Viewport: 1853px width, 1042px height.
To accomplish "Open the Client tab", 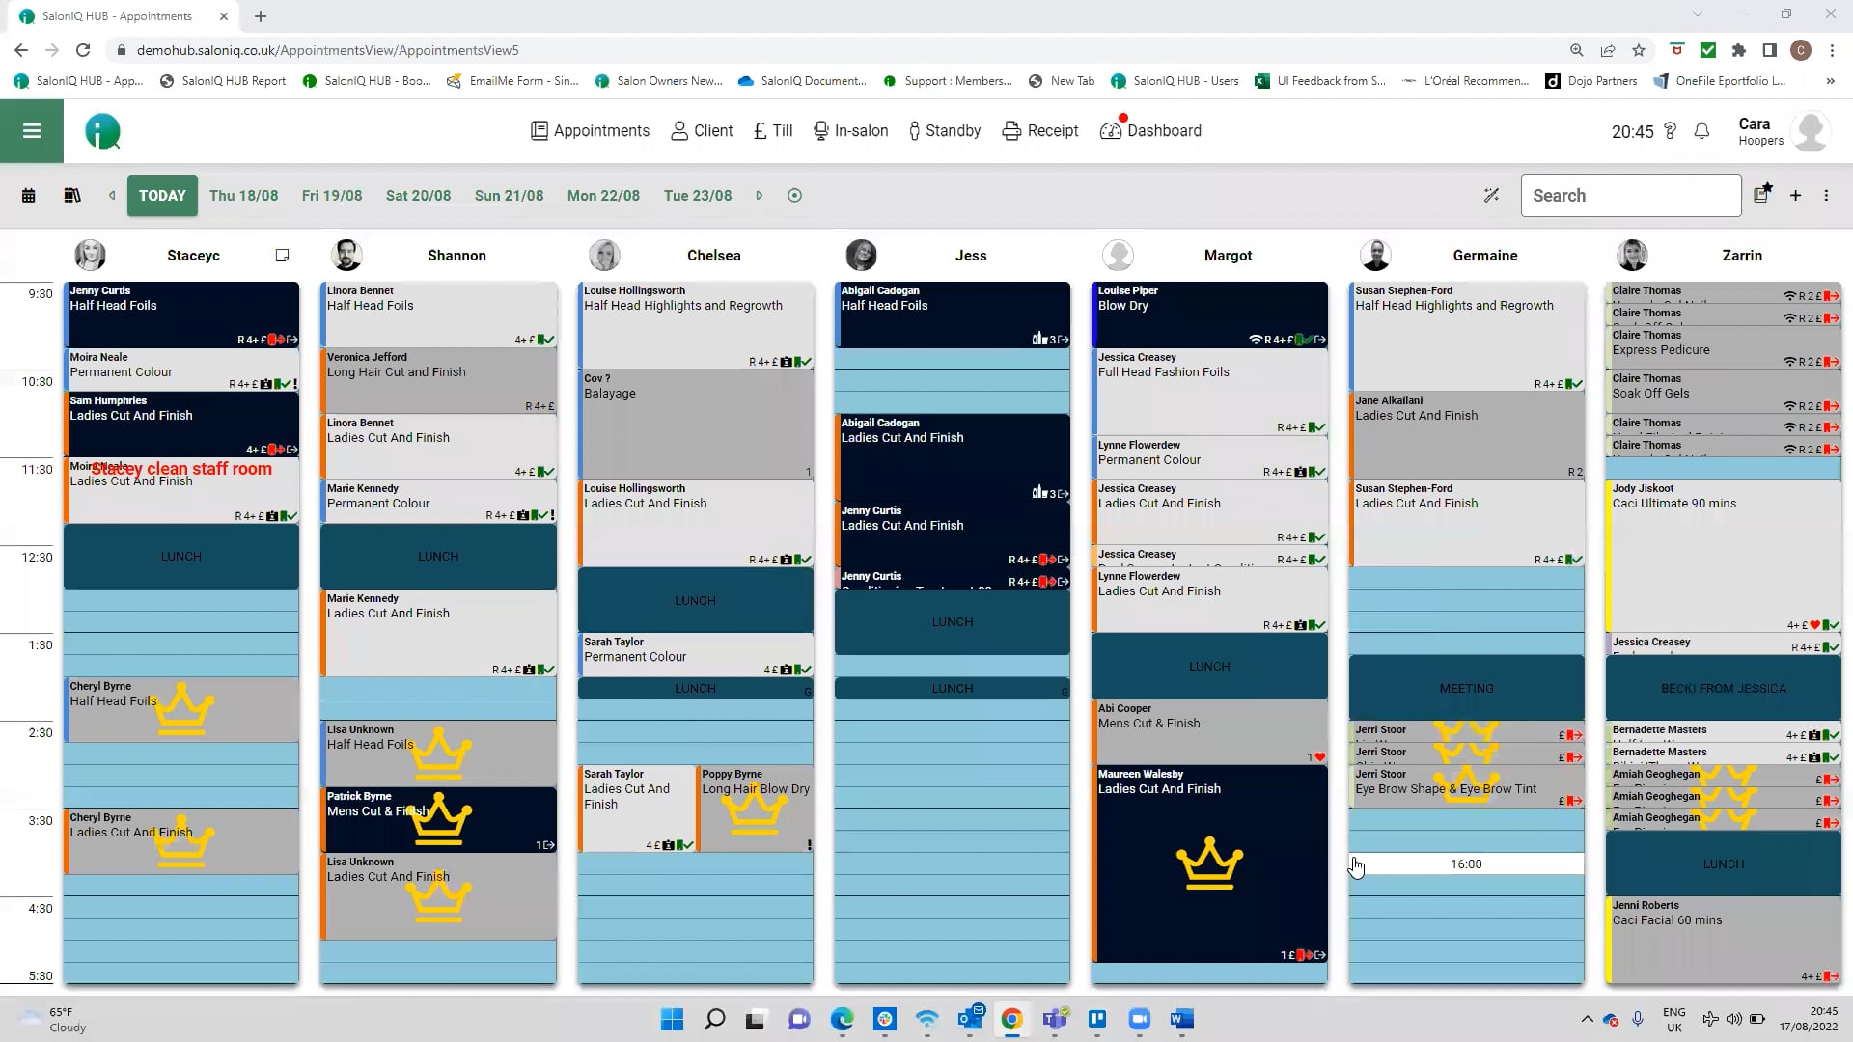I will click(x=702, y=131).
